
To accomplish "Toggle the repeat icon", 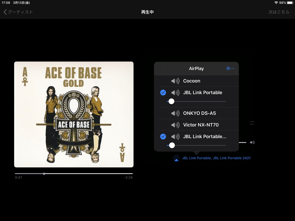I will click(x=252, y=123).
